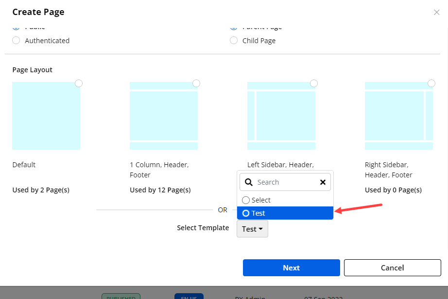This screenshot has width=448, height=299.
Task: Clear the template search field
Action: pos(323,182)
